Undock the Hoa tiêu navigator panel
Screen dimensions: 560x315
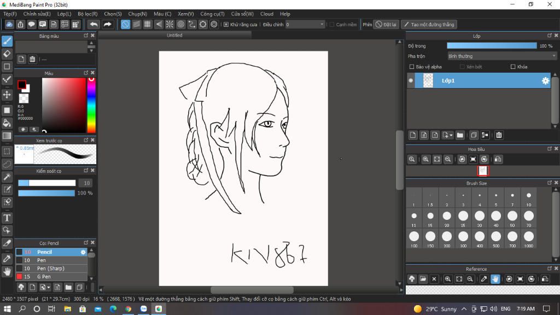pyautogui.click(x=549, y=149)
